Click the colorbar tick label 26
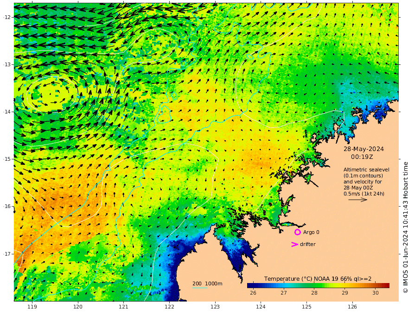Image resolution: width=408 pixels, height=315 pixels. coord(253,293)
